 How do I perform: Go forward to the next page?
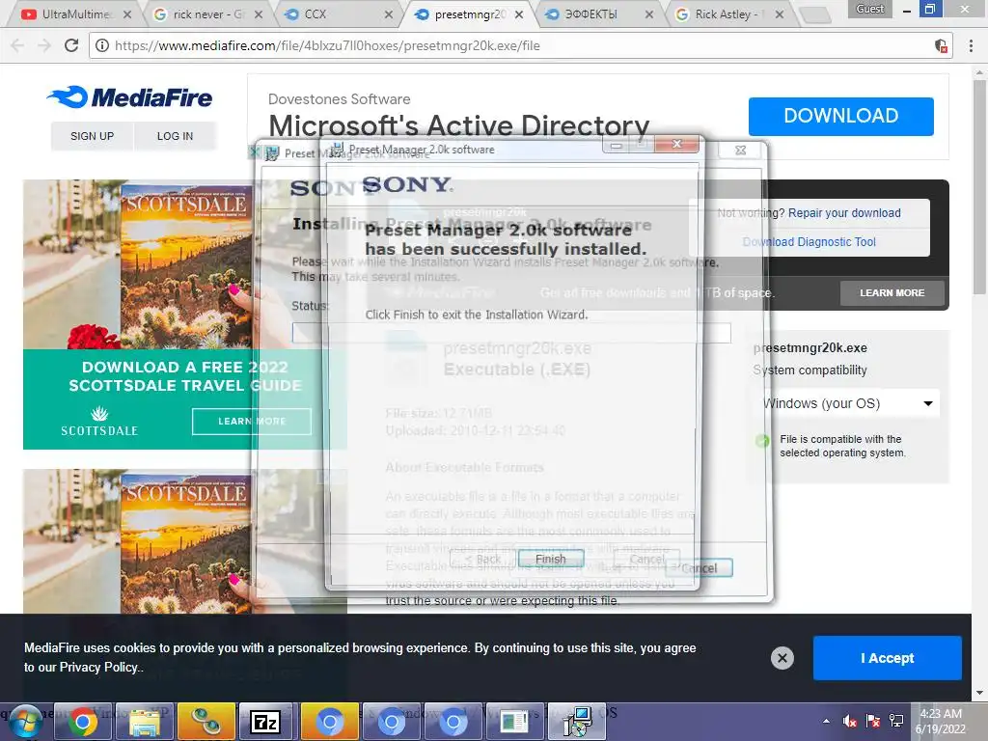click(43, 45)
